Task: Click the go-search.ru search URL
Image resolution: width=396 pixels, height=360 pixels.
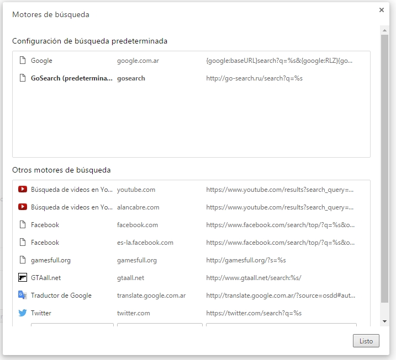Action: click(254, 78)
